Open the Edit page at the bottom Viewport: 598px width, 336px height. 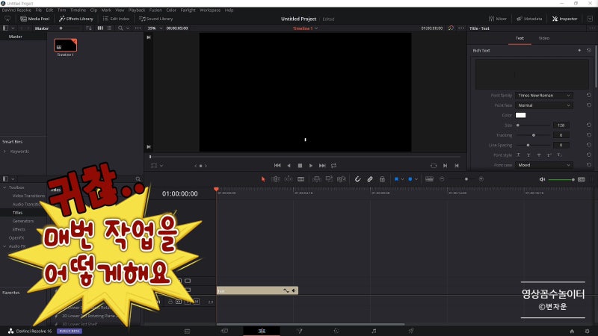[262, 331]
